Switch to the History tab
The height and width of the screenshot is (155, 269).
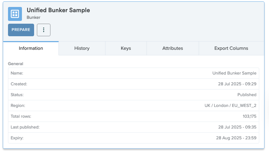[82, 48]
